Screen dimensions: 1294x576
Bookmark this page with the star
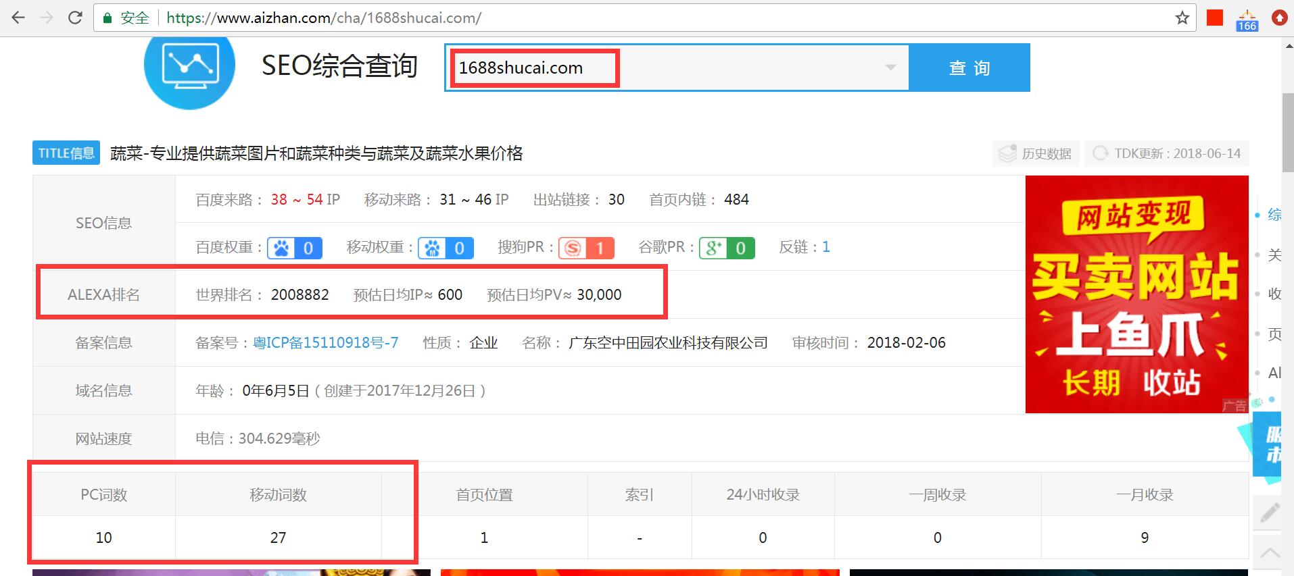click(x=1182, y=18)
